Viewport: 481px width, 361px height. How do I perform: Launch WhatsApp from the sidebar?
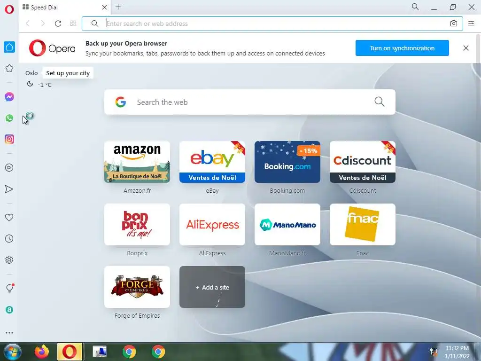click(x=9, y=118)
